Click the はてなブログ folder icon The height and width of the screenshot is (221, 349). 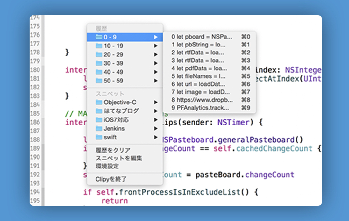tap(99, 111)
